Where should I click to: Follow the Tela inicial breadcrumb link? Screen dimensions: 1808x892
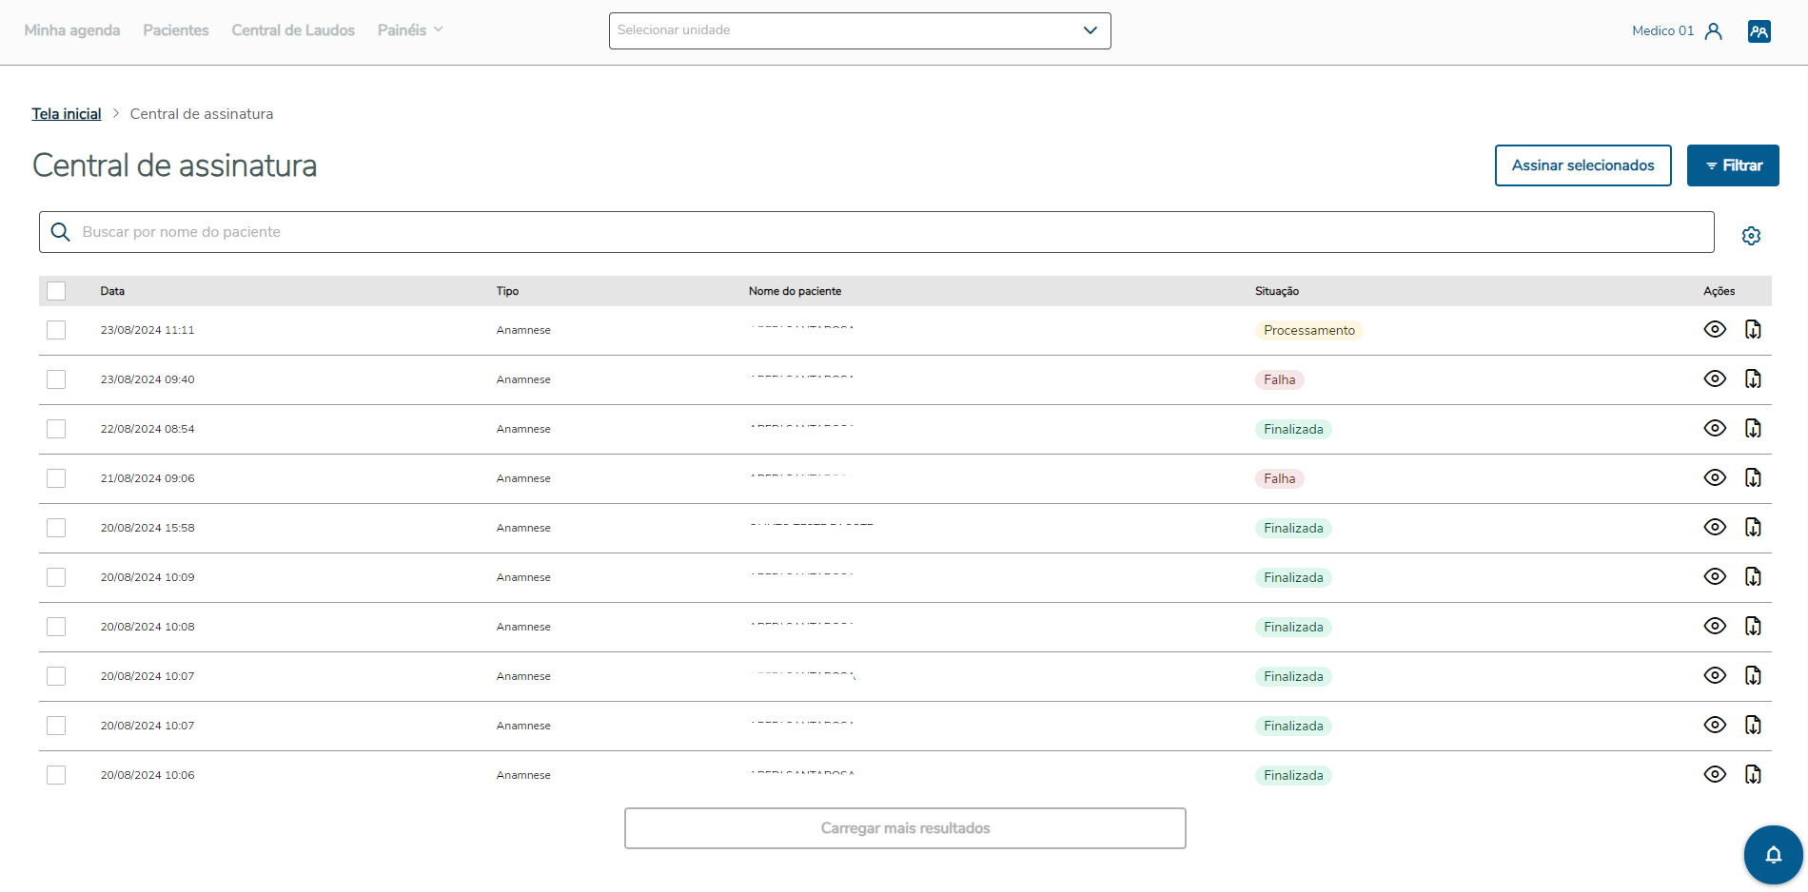(67, 114)
